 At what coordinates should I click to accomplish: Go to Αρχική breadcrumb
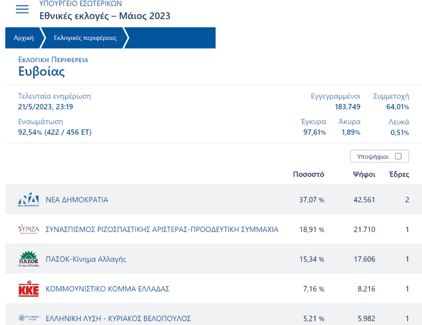[x=23, y=38]
